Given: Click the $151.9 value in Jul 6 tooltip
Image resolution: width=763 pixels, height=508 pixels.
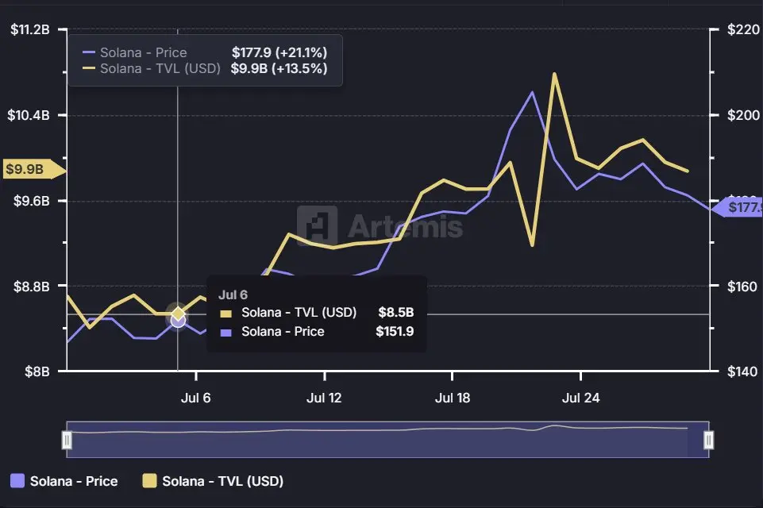Looking at the screenshot, I should click(x=395, y=332).
